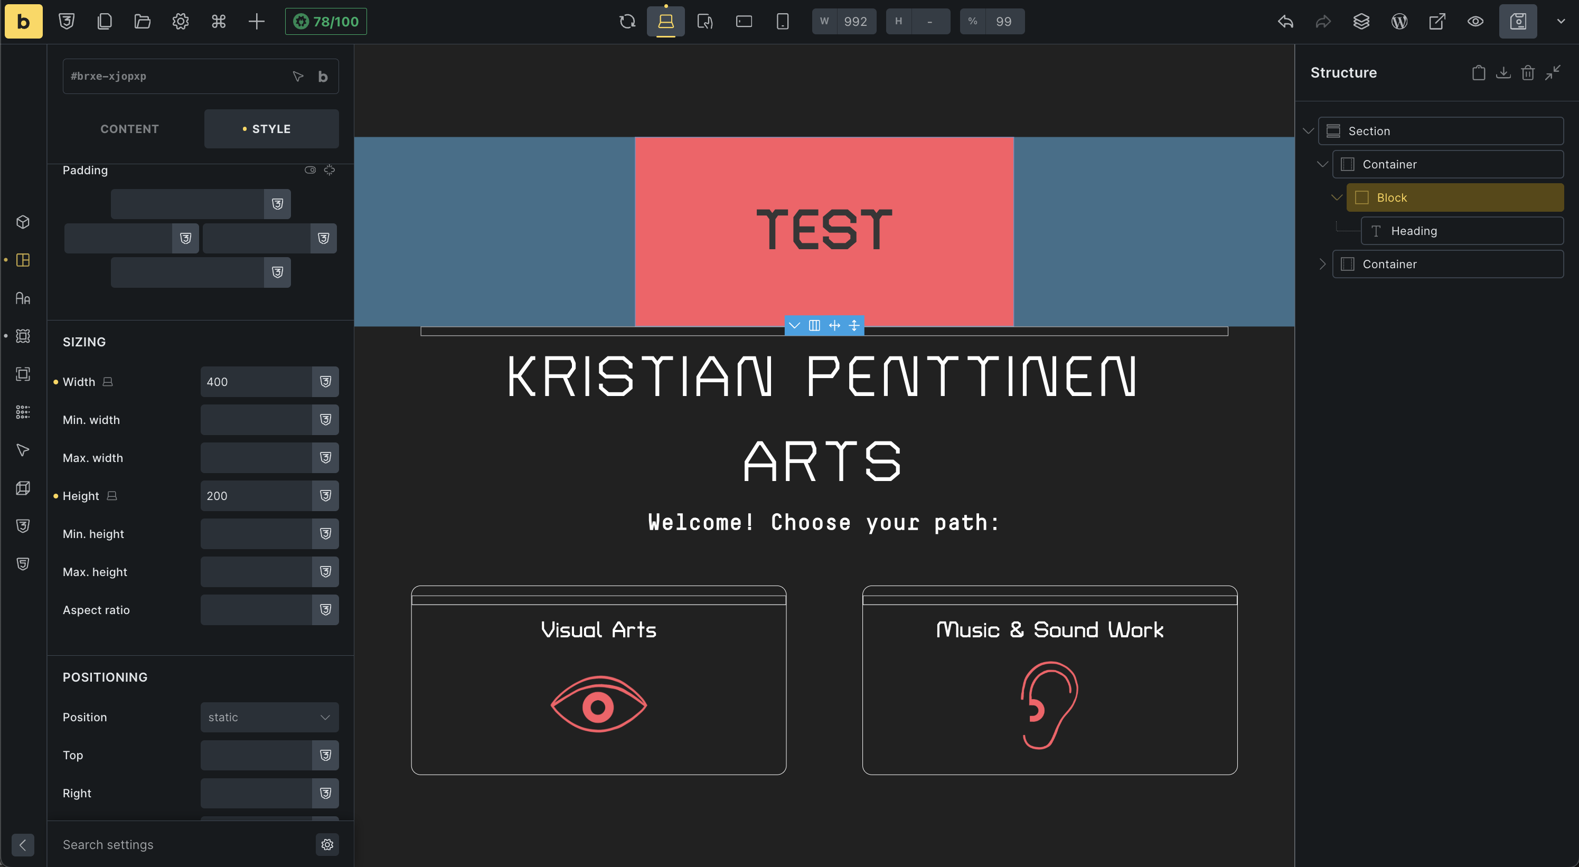Viewport: 1579px width, 867px height.
Task: Open builder settings gear icon
Action: [x=180, y=22]
